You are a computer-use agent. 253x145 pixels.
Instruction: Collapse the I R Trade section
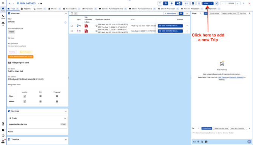(65, 118)
